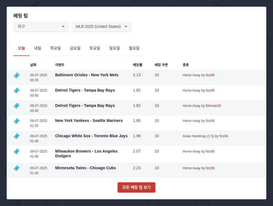Switch to the 토요일 tab
This screenshot has height=206, width=273.
(95, 48)
